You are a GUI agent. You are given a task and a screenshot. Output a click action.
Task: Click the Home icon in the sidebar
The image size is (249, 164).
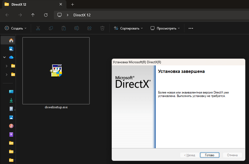click(x=11, y=40)
